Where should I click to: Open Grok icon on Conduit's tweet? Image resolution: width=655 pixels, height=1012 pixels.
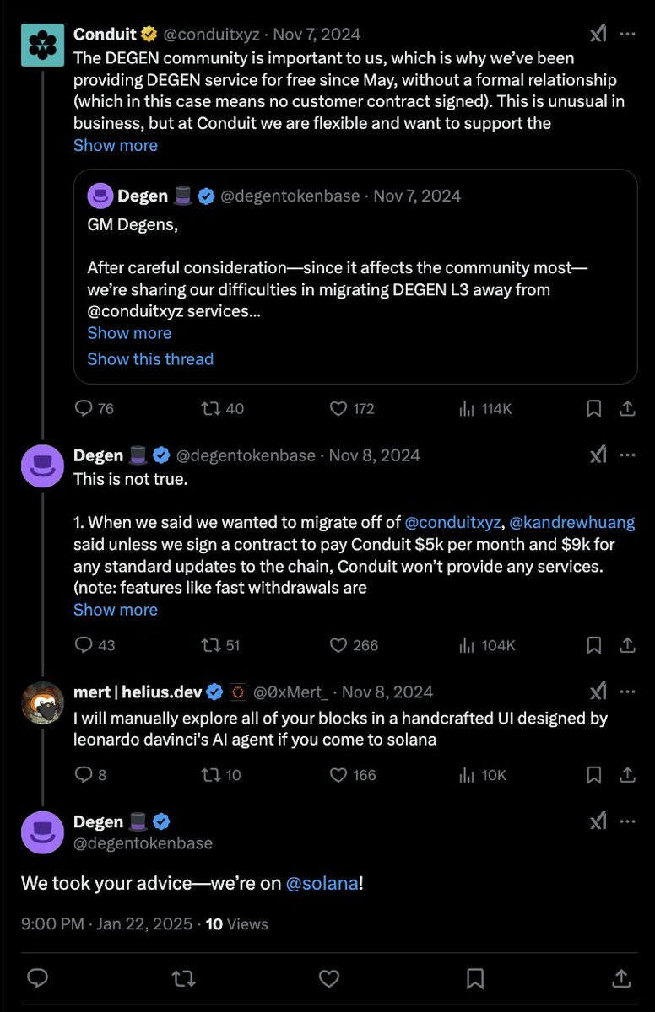point(598,34)
